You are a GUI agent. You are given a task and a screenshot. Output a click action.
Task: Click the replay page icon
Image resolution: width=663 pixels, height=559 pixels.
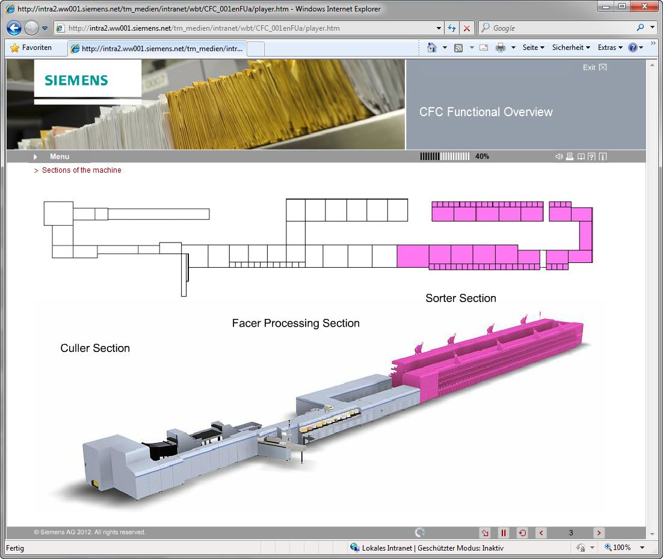click(522, 533)
